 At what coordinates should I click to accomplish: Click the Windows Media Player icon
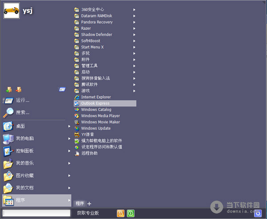77,116
